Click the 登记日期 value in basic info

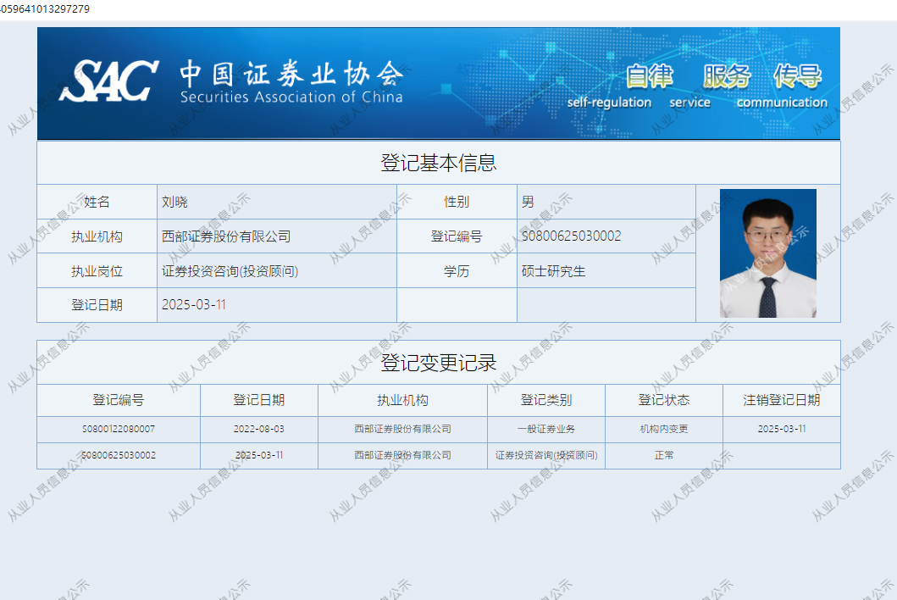pyautogui.click(x=194, y=305)
